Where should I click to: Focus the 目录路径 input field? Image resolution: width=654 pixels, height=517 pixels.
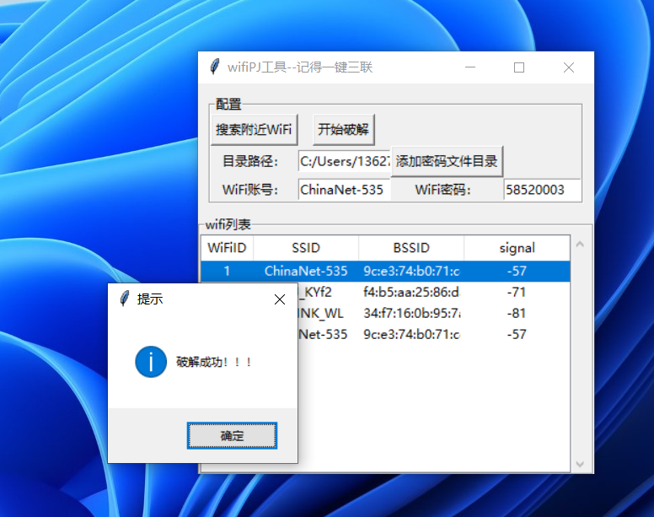coord(345,161)
